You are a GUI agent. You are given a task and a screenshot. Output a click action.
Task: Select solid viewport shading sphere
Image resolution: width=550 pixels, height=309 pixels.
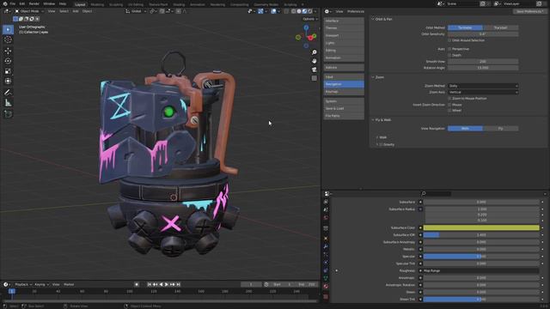(x=299, y=11)
